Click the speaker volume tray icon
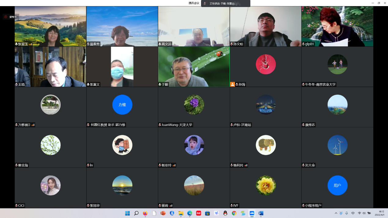388x218 pixels. click(x=364, y=213)
